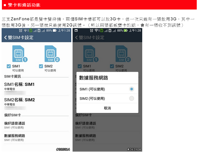Tap battery icon in left status bar

click(x=55, y=30)
